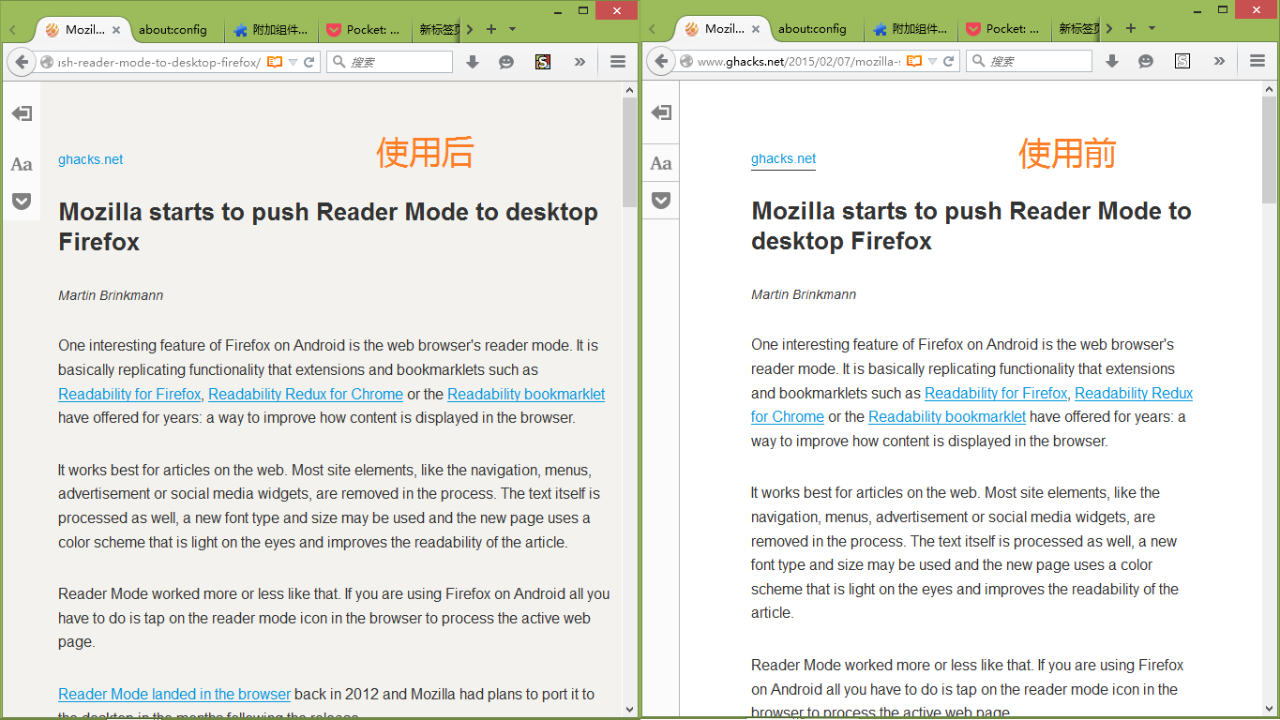
Task: Toggle reader mode book icon in left address bar
Action: pyautogui.click(x=275, y=62)
